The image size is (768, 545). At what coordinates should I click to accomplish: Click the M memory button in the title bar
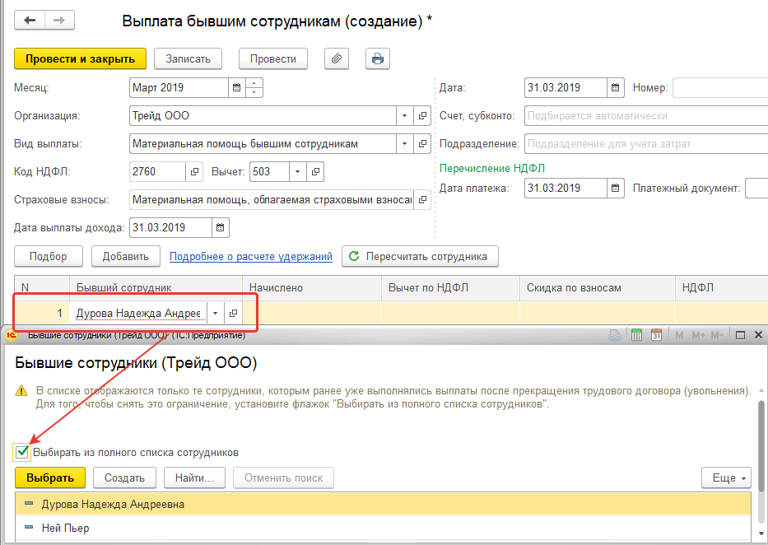[x=679, y=335]
